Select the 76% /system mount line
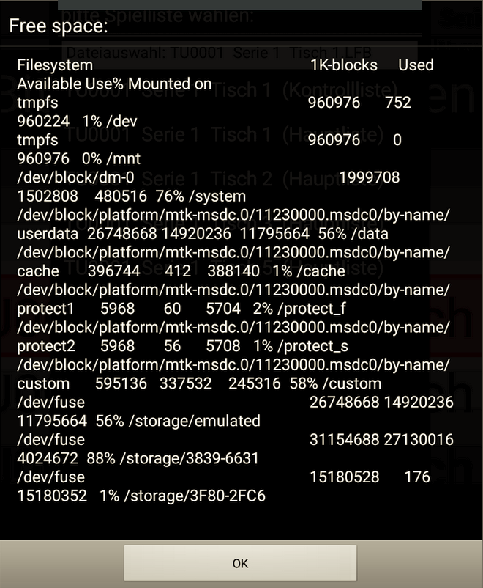The height and width of the screenshot is (588, 483). (132, 196)
